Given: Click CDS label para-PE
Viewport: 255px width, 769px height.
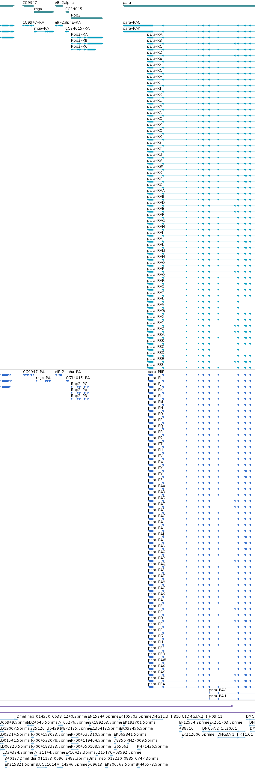Looking at the screenshot, I should point(155,624).
